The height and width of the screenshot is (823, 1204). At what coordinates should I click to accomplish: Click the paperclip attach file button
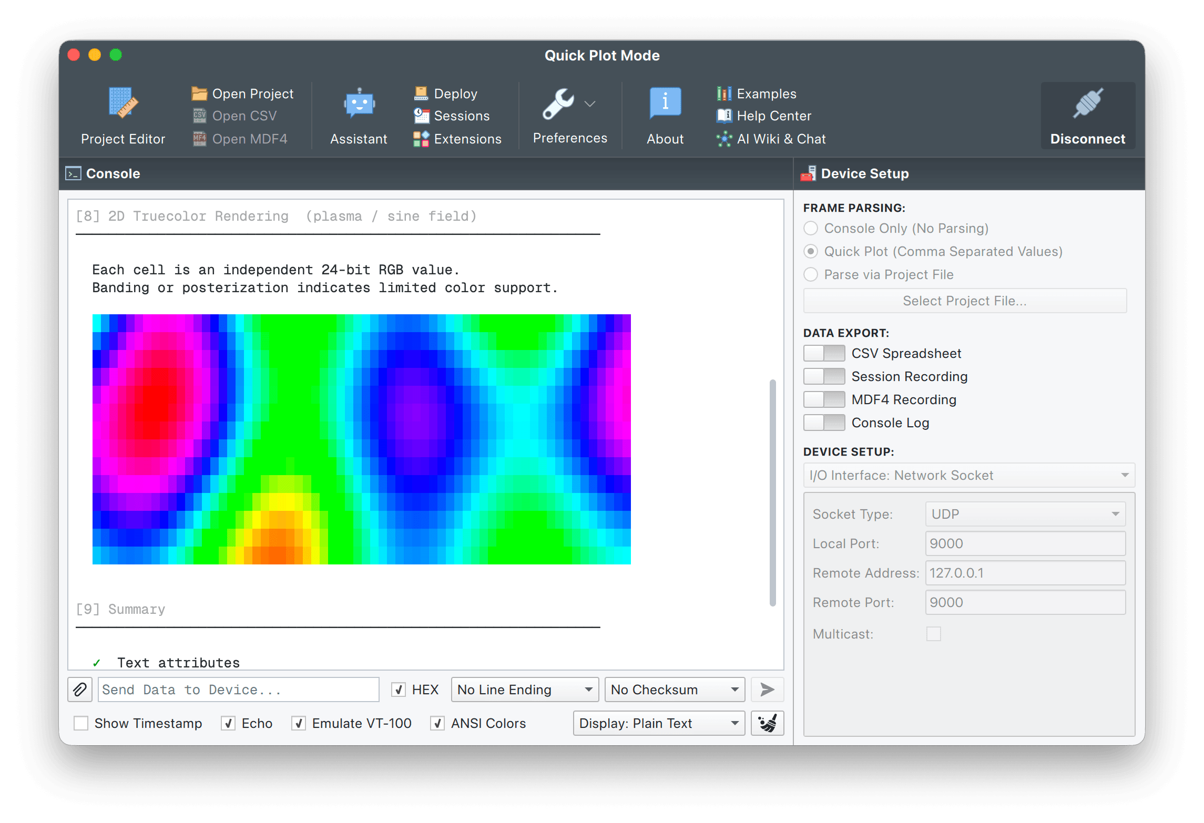(x=80, y=690)
